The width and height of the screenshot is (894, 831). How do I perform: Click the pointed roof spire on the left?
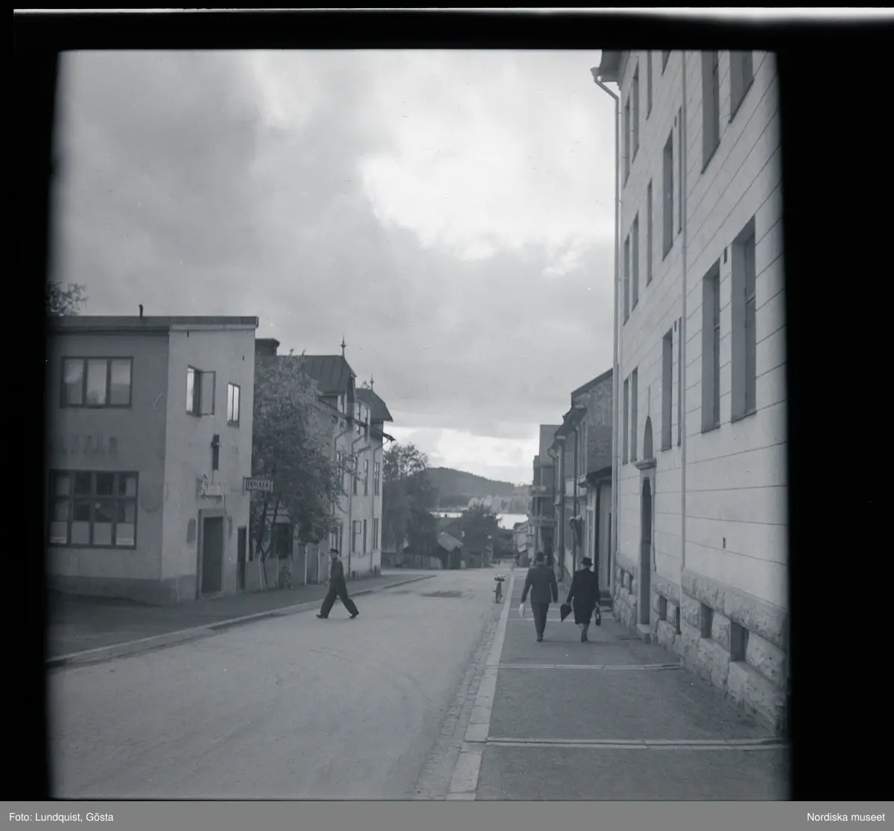pos(343,346)
